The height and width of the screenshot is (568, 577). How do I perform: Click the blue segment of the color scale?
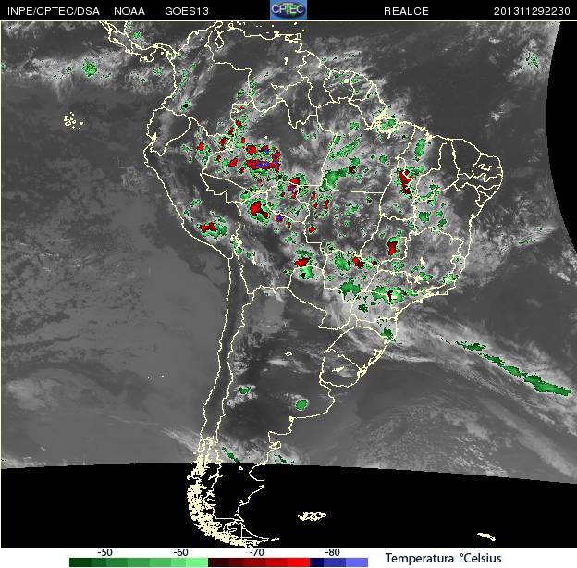coord(339,562)
